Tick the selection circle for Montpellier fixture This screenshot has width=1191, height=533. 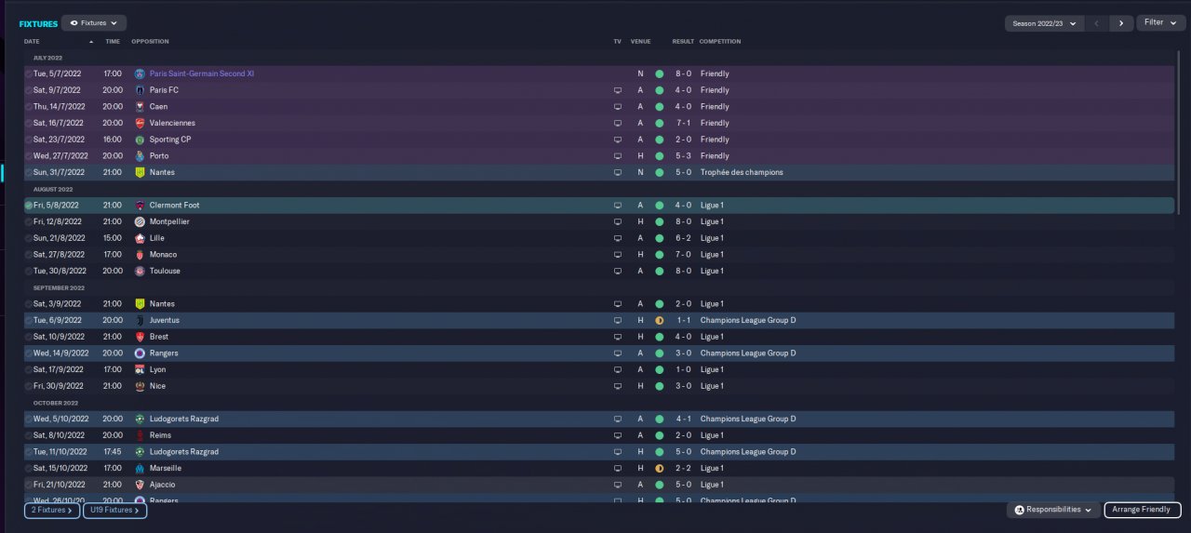(29, 222)
